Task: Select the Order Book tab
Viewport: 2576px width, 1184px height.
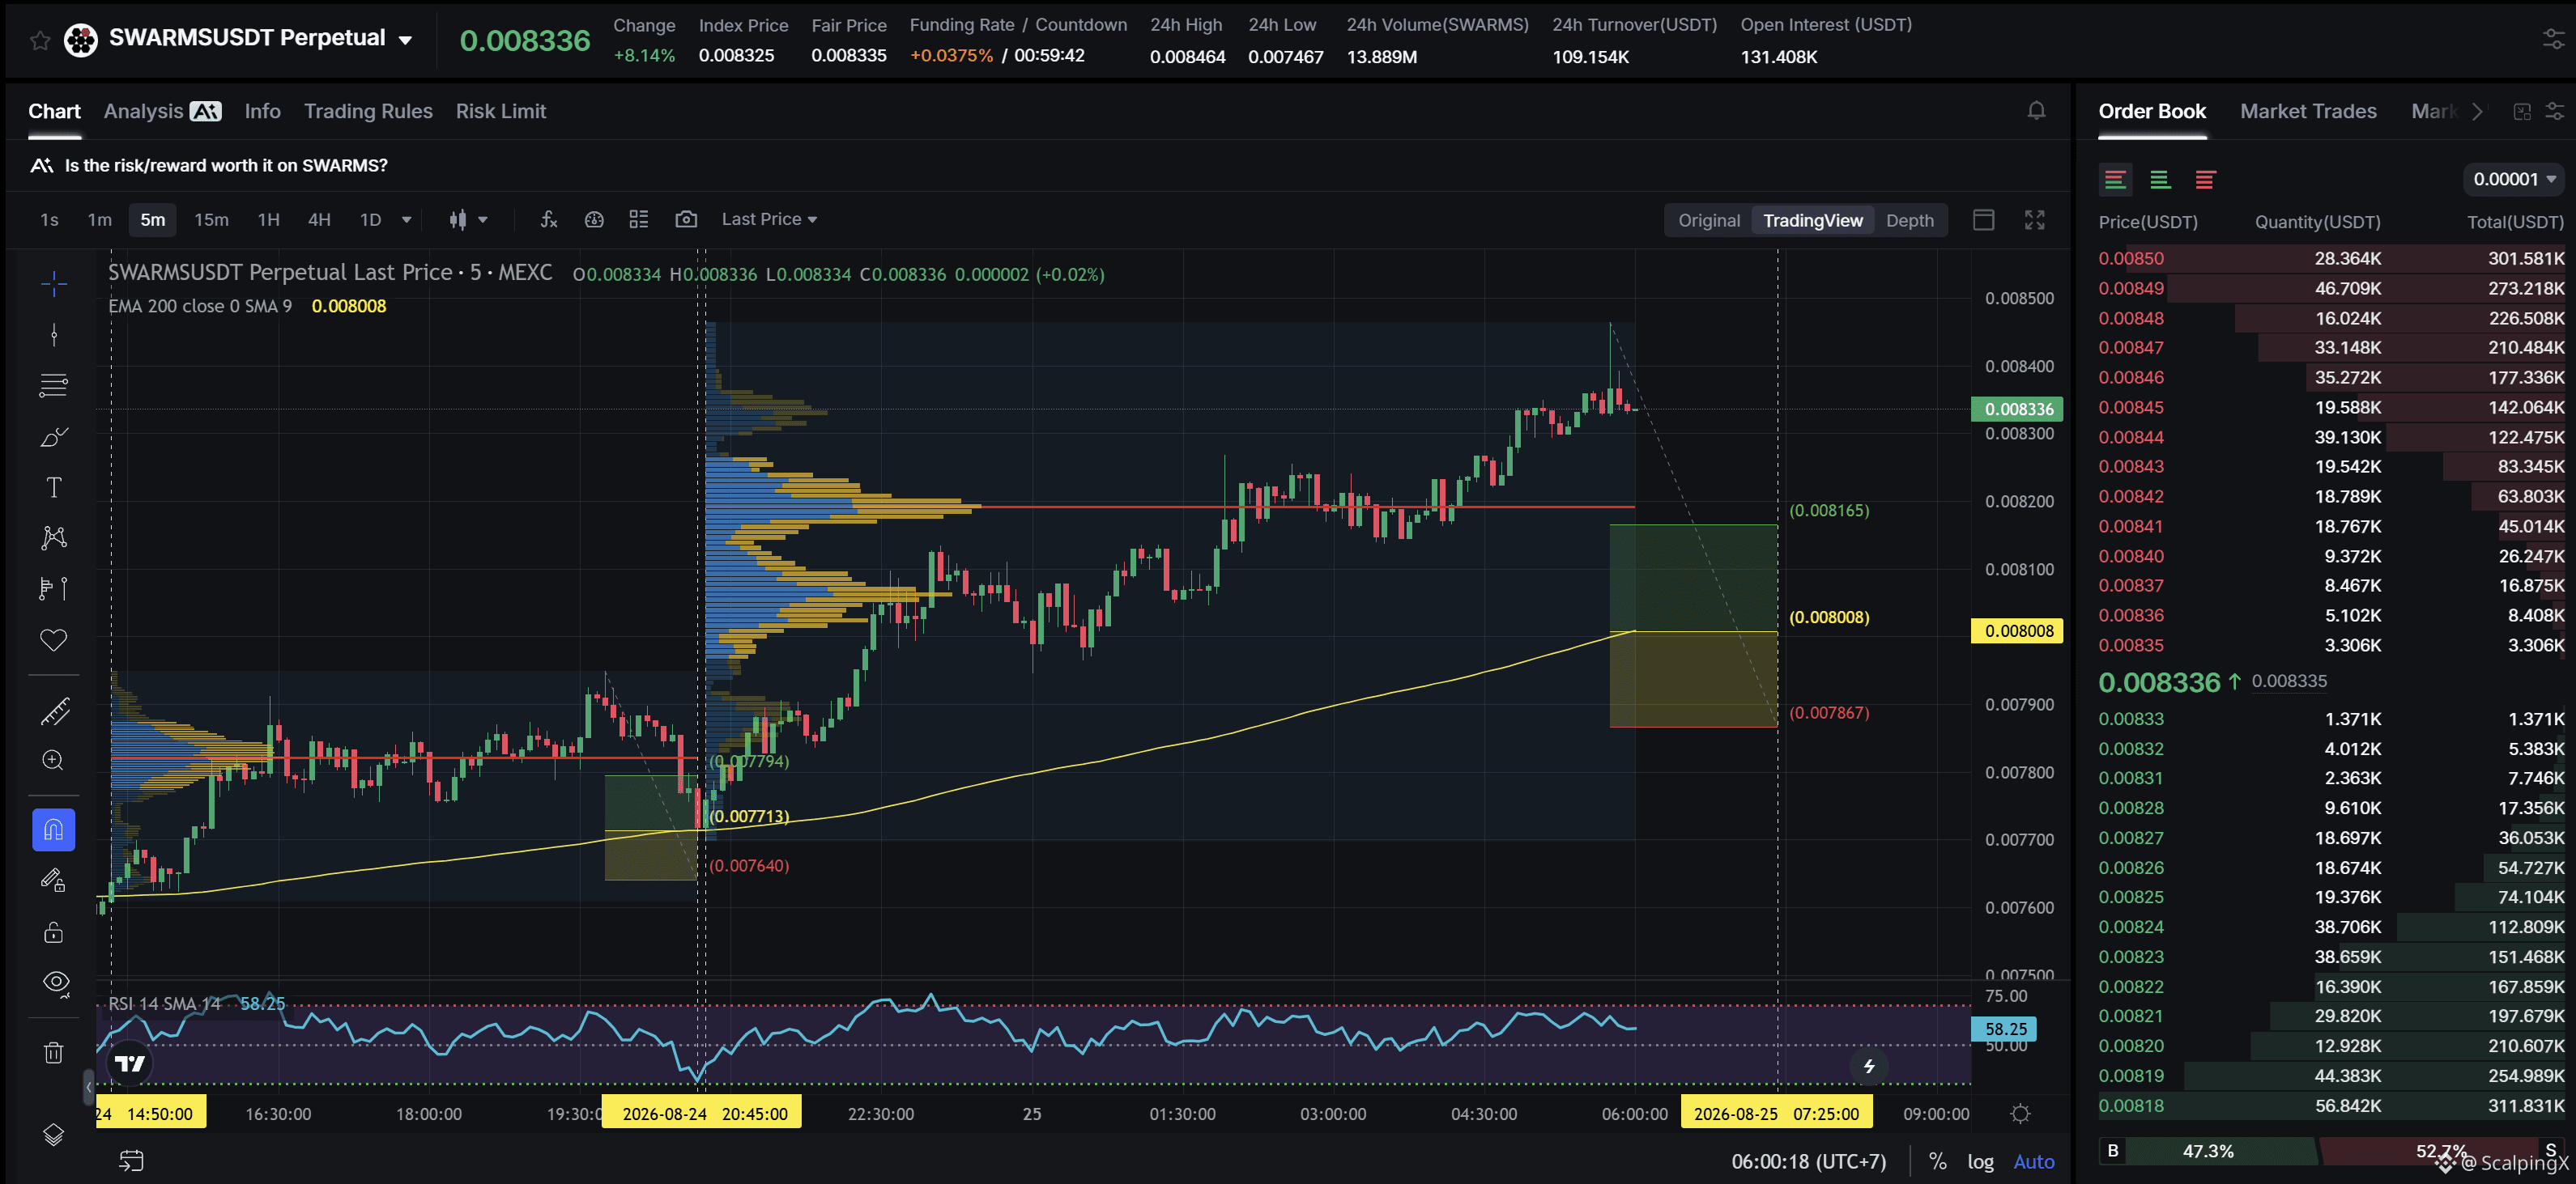Action: [x=2152, y=111]
